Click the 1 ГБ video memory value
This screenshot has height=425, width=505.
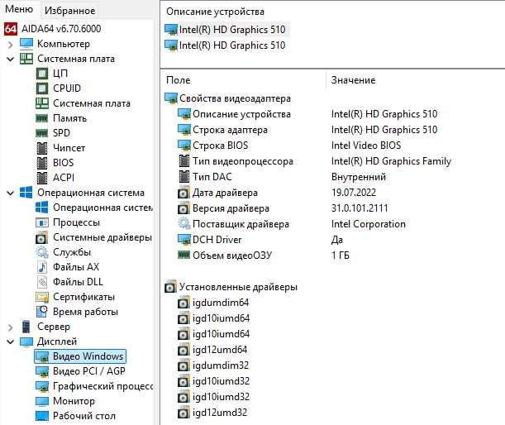pyautogui.click(x=340, y=255)
